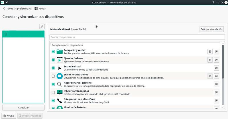Show info about Integración con el teléfono
Viewport: 228px width, 119px height.
point(216,101)
